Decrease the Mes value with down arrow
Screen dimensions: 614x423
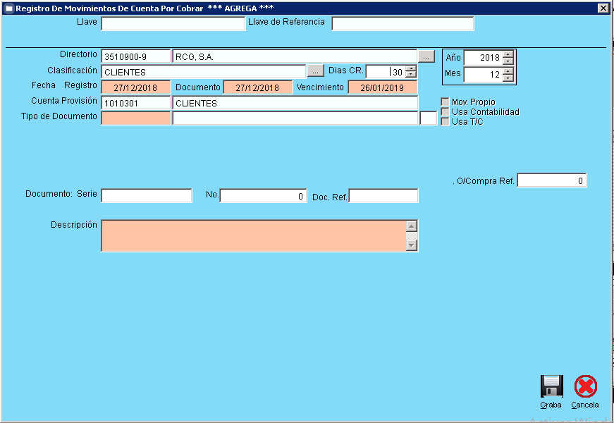508,78
